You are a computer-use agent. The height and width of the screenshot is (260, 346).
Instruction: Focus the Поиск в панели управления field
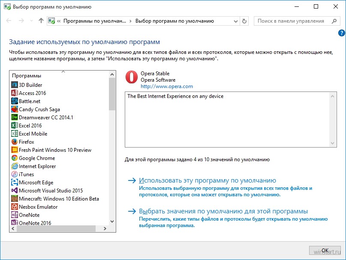291,21
